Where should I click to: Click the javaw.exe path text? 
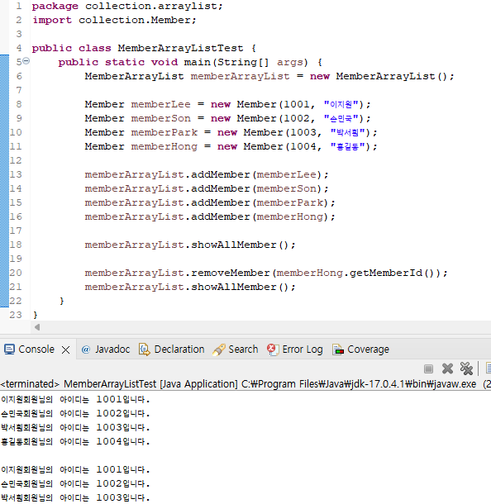click(359, 384)
